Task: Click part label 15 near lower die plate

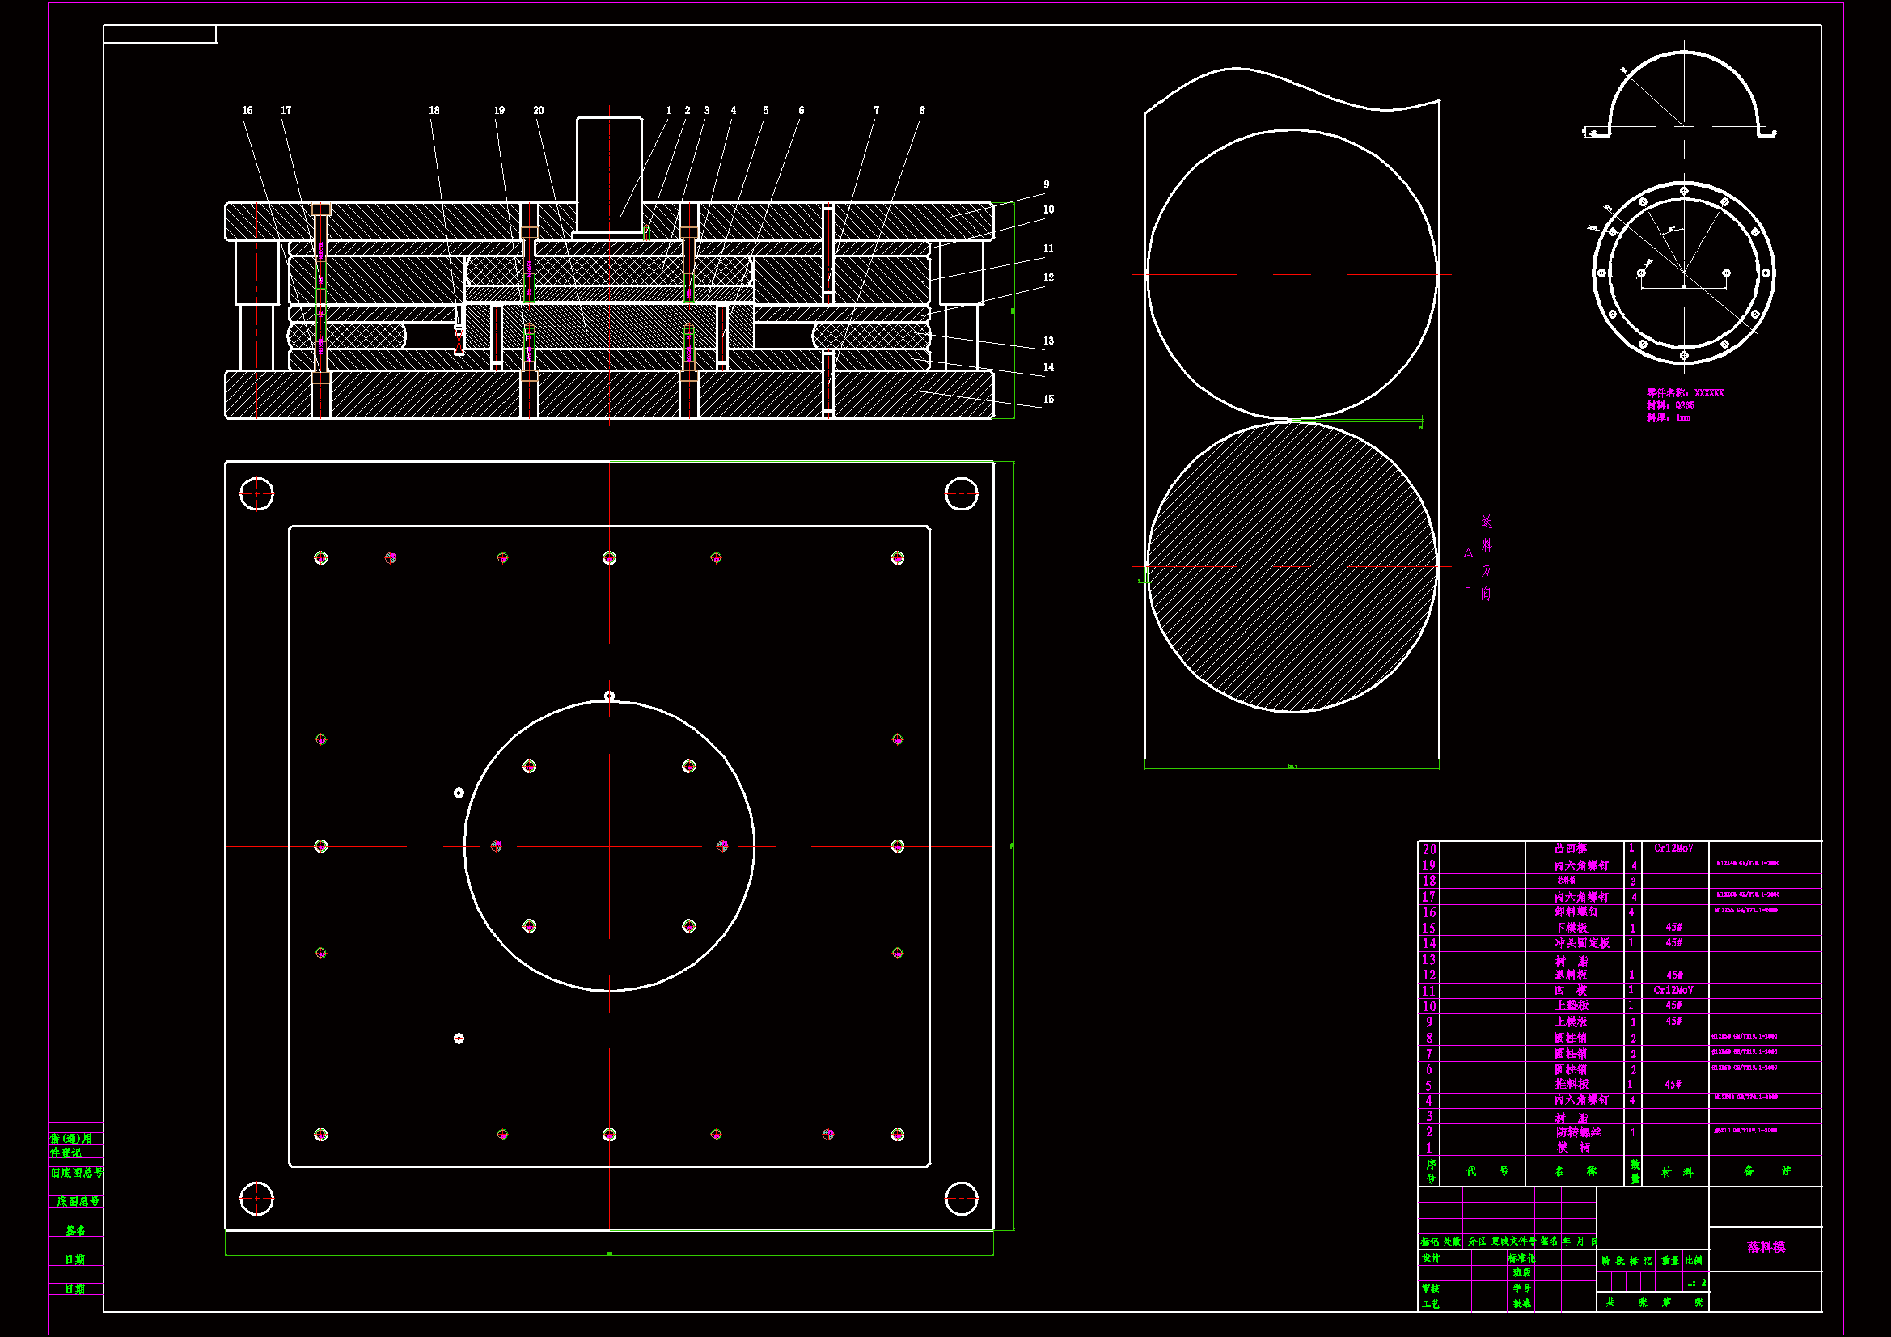Action: 1048,399
